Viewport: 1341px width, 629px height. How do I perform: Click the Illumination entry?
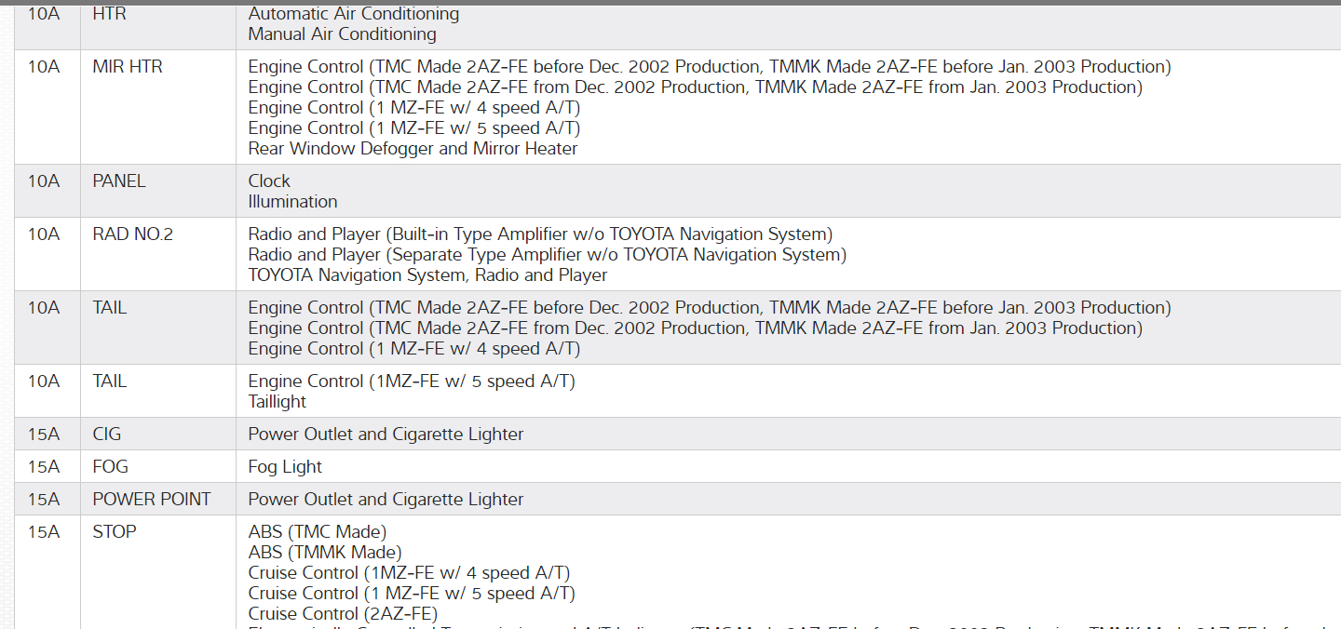tap(292, 202)
